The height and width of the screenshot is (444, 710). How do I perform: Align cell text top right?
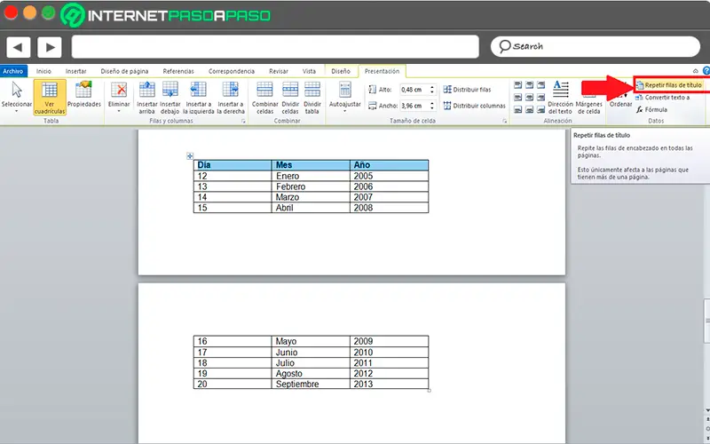(x=541, y=85)
